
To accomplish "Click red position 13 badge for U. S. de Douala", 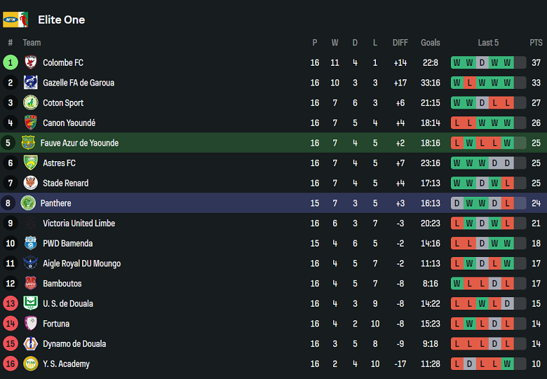I will pyautogui.click(x=11, y=304).
